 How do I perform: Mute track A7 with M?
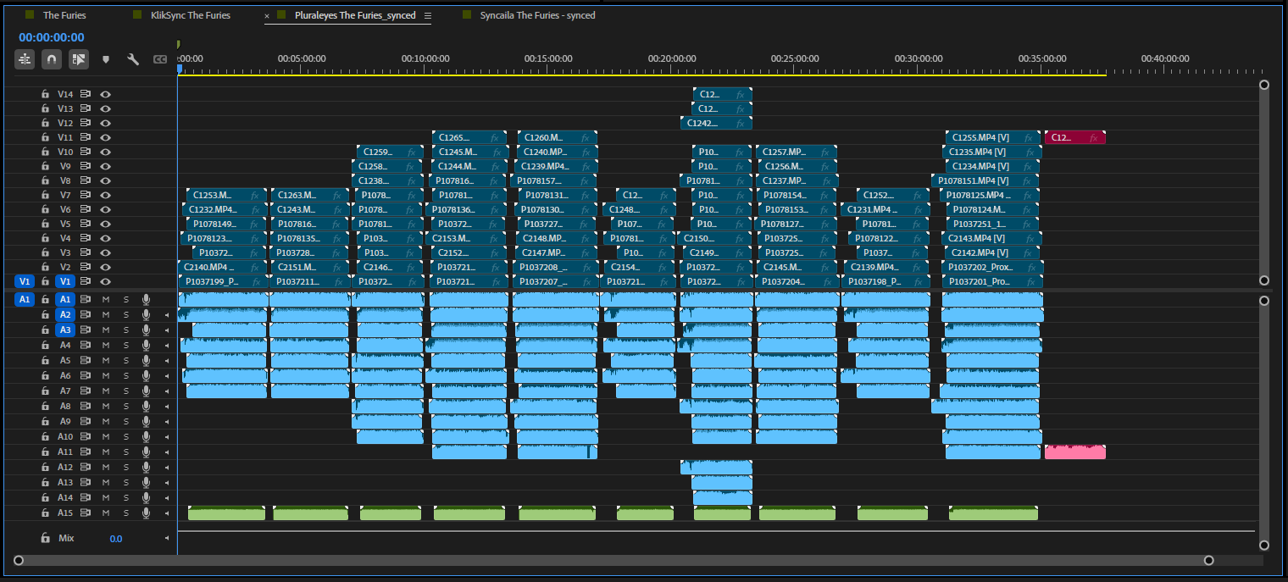(x=106, y=391)
